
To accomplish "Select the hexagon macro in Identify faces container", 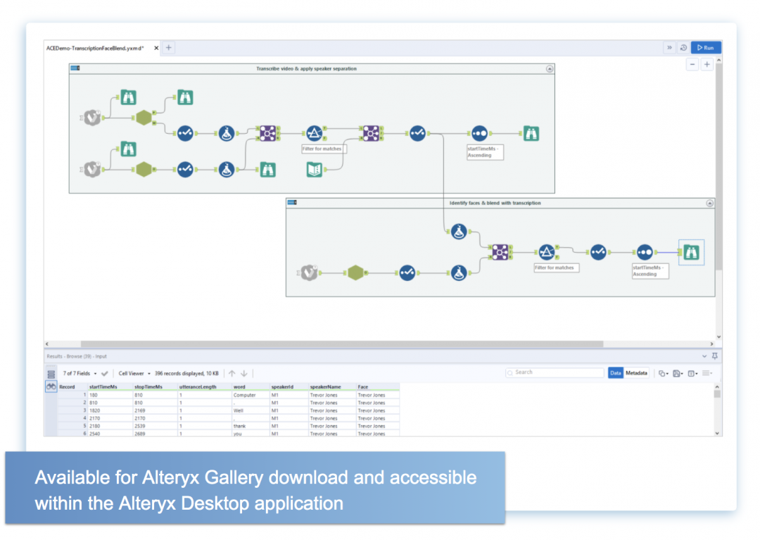I will 356,273.
